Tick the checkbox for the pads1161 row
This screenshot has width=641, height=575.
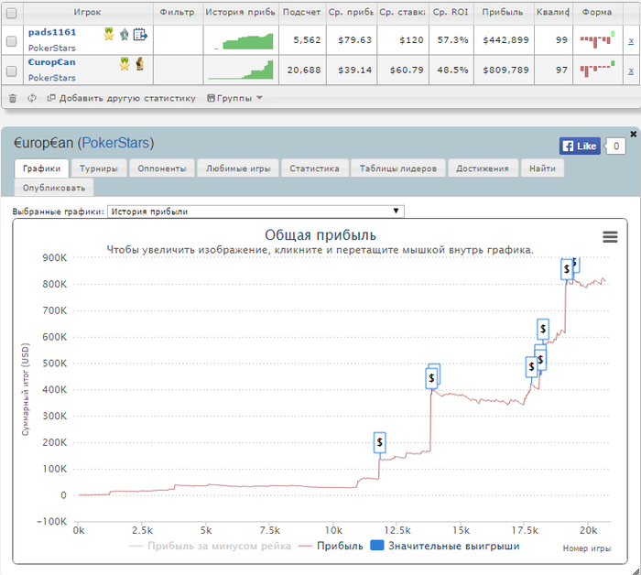(11, 41)
